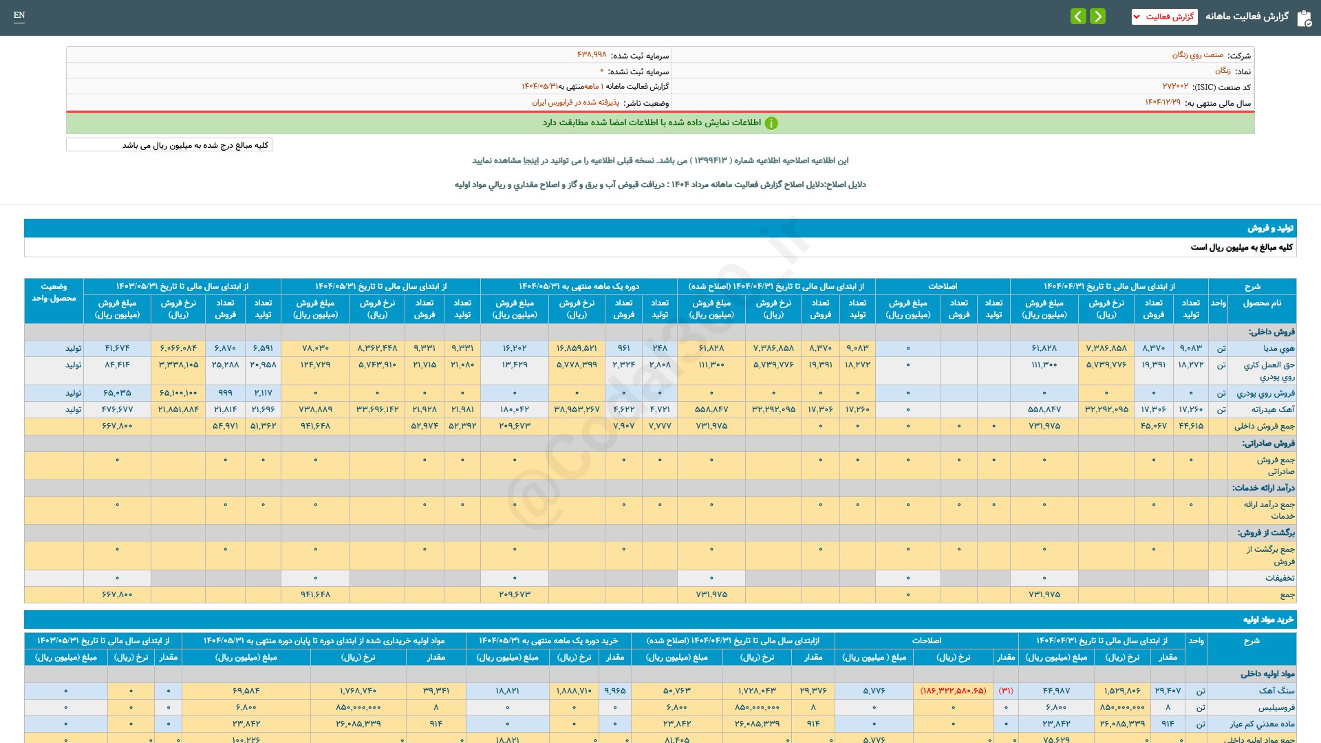Click the ticker symbol زنگان value
The height and width of the screenshot is (743, 1321).
(x=1223, y=71)
